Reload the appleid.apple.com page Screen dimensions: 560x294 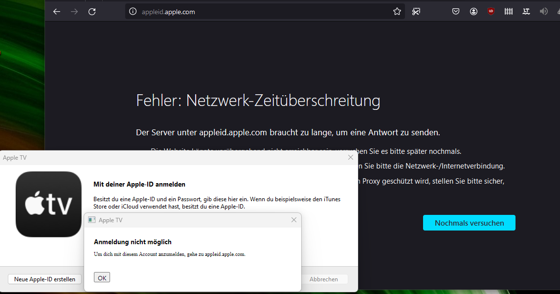[92, 12]
